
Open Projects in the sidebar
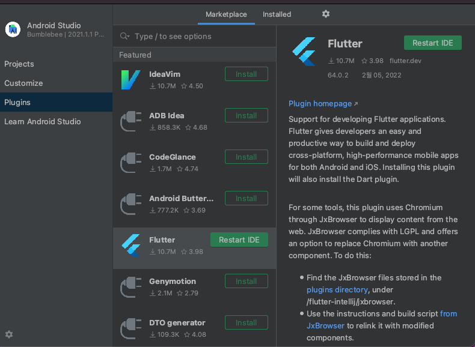click(56, 64)
